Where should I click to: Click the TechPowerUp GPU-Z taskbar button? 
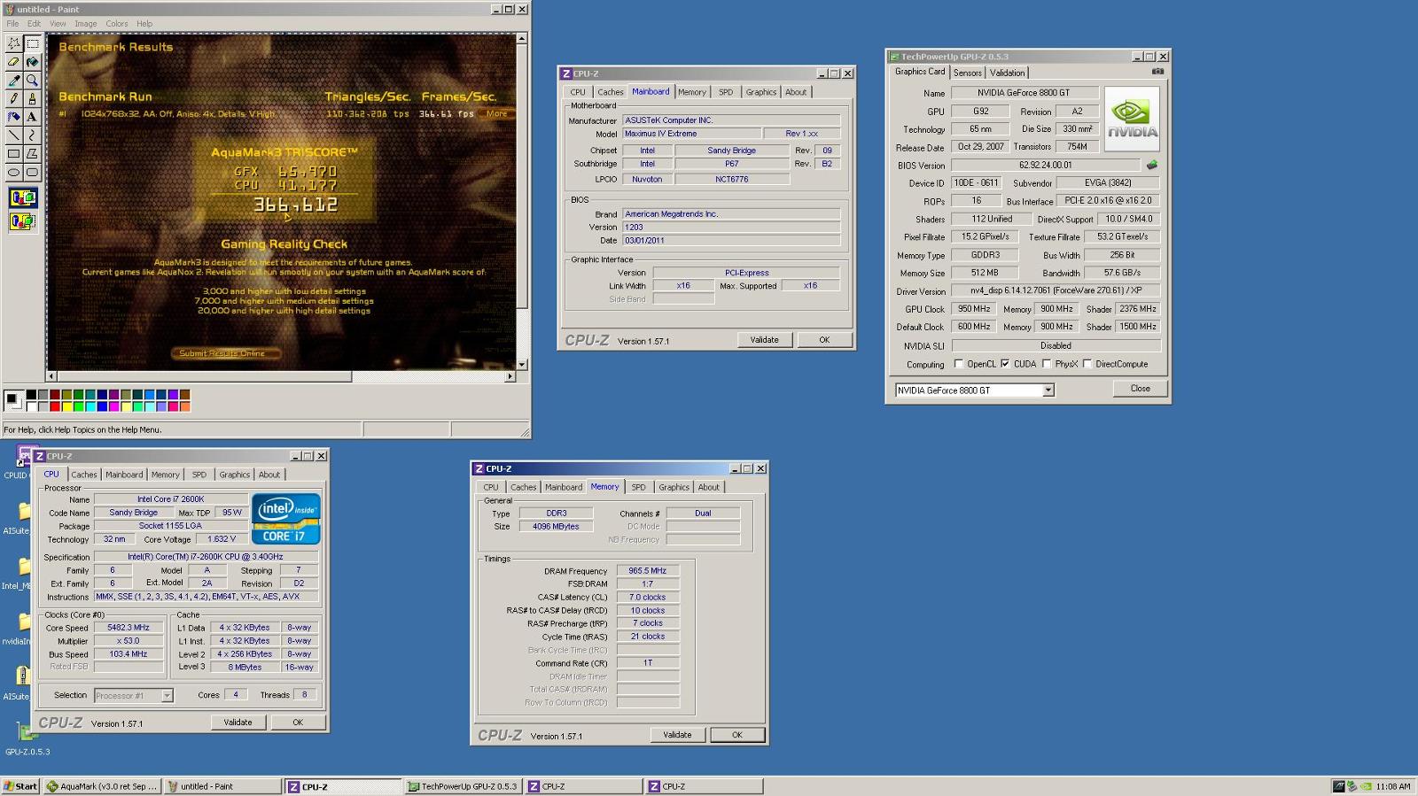tap(463, 786)
